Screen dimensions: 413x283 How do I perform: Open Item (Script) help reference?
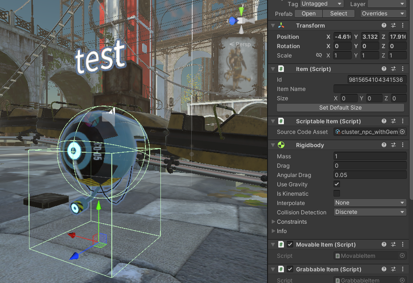point(384,69)
